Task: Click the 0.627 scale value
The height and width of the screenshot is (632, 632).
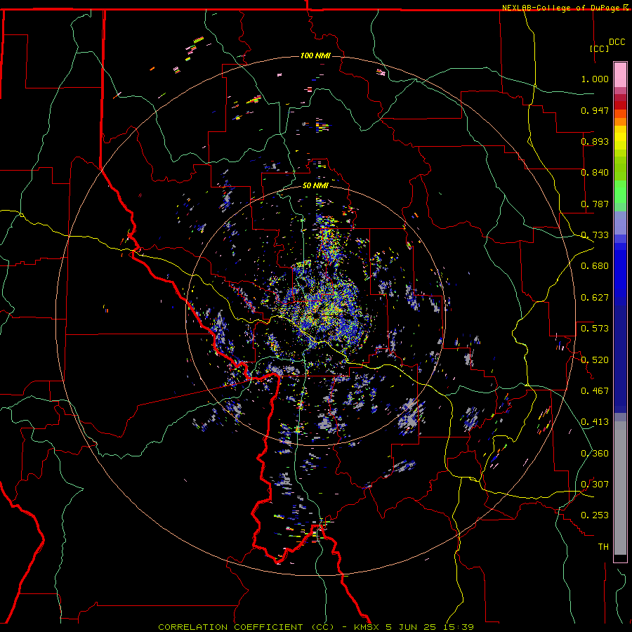Action: (595, 298)
